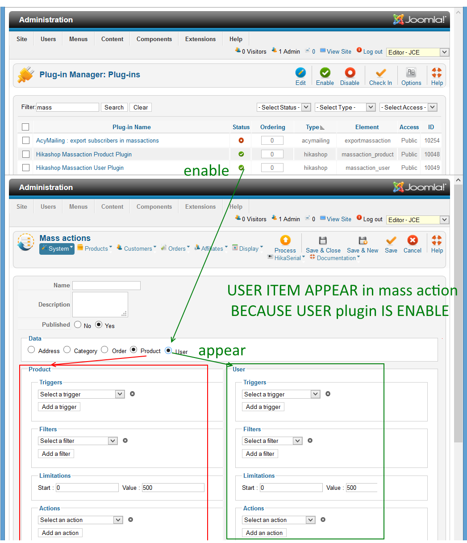Remove the Product action row icon
This screenshot has width=467, height=543.
[x=130, y=519]
